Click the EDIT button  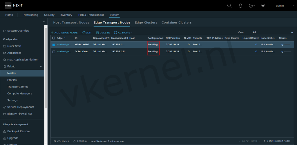(x=87, y=33)
